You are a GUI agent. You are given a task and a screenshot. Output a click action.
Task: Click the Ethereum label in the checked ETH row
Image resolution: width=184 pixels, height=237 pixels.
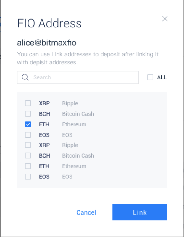pos(74,124)
